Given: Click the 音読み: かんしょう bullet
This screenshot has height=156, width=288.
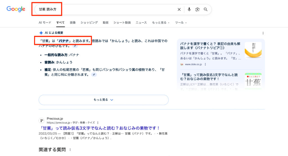Looking at the screenshot, I should 58,62.
